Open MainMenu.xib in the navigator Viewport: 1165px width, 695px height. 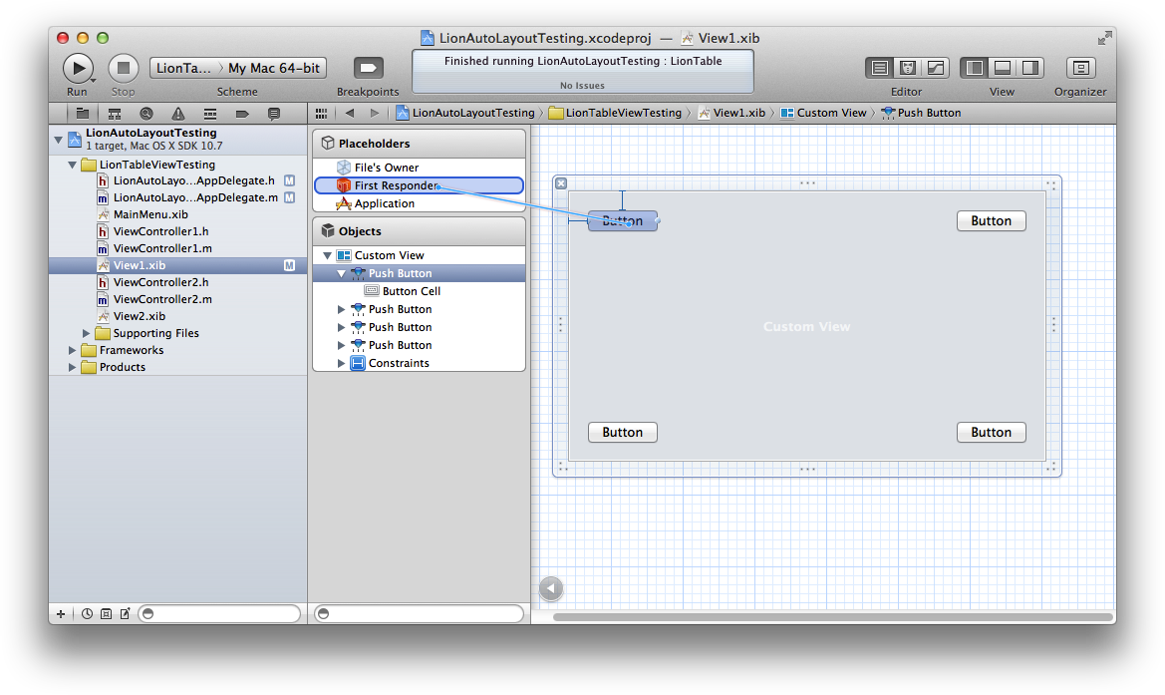click(178, 214)
